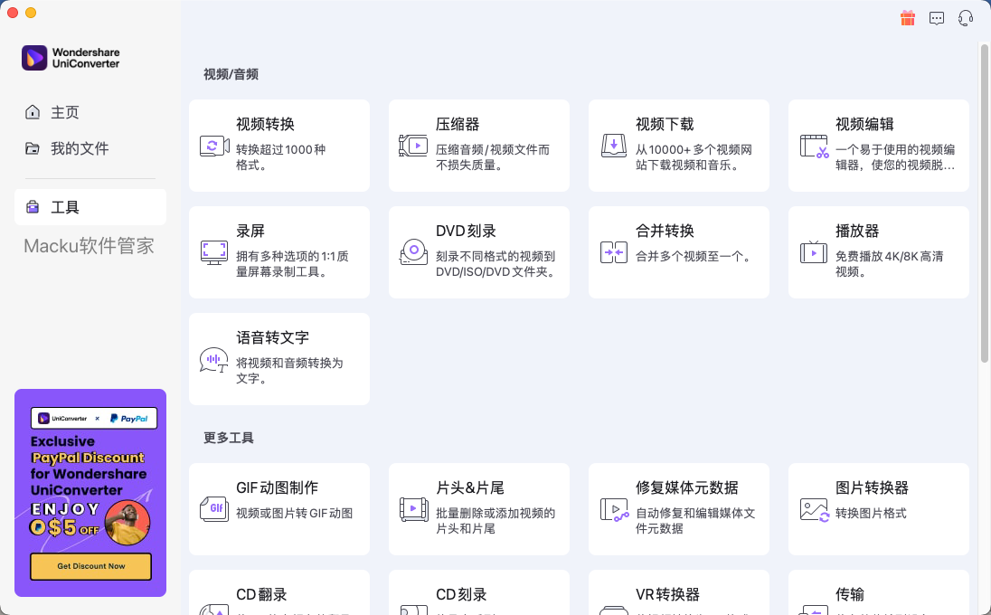Click the text 免费播放4K/8K高清视频
Image resolution: width=991 pixels, height=615 pixels.
coord(889,264)
